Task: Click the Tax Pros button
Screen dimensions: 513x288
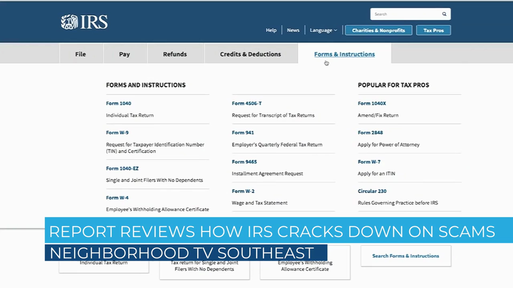Action: pos(433,30)
